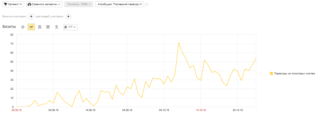317x120 pixels.
Task: Click the y-axis value 80
Action: (x=12, y=35)
